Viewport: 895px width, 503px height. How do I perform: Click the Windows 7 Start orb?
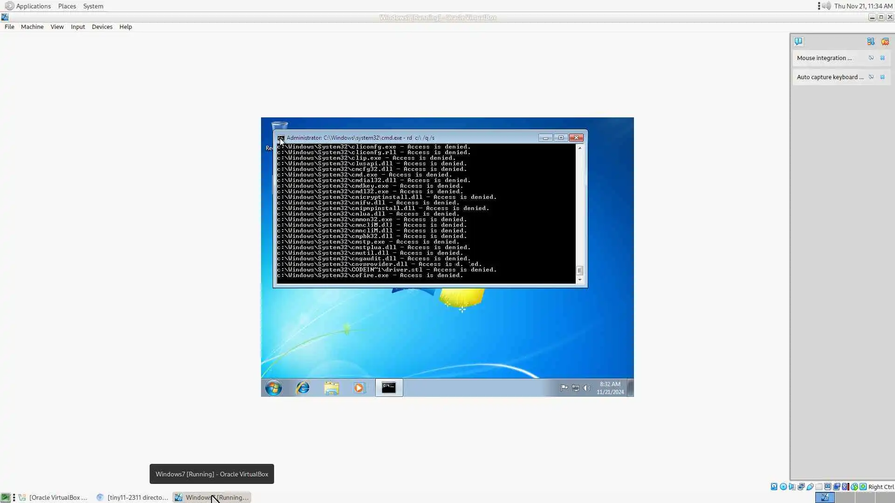point(274,387)
